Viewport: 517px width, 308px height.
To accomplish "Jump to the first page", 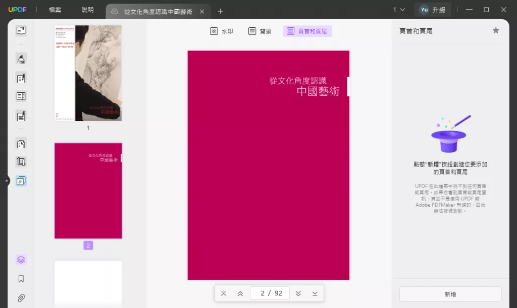I will pyautogui.click(x=224, y=293).
